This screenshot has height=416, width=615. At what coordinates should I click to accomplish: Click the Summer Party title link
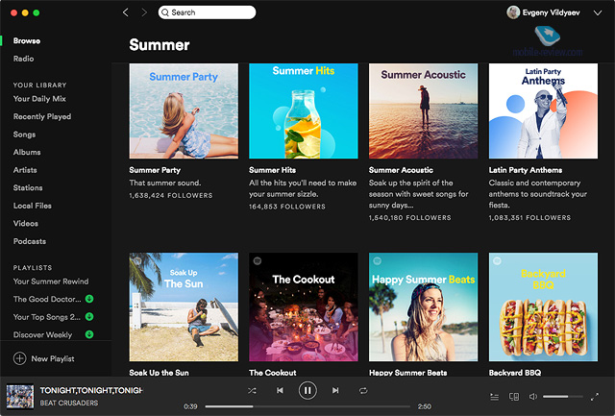tap(155, 170)
